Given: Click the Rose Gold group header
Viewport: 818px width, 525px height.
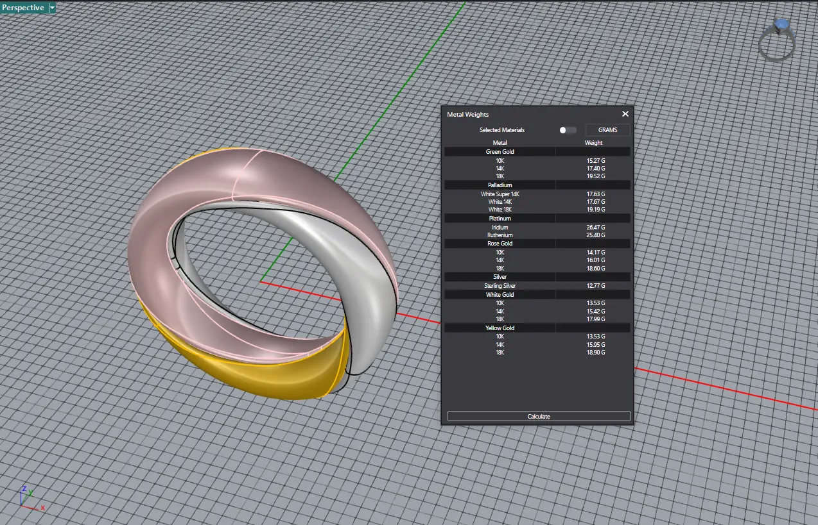Looking at the screenshot, I should click(x=500, y=244).
